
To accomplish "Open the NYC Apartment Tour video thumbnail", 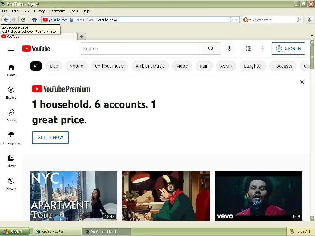I will 73,196.
